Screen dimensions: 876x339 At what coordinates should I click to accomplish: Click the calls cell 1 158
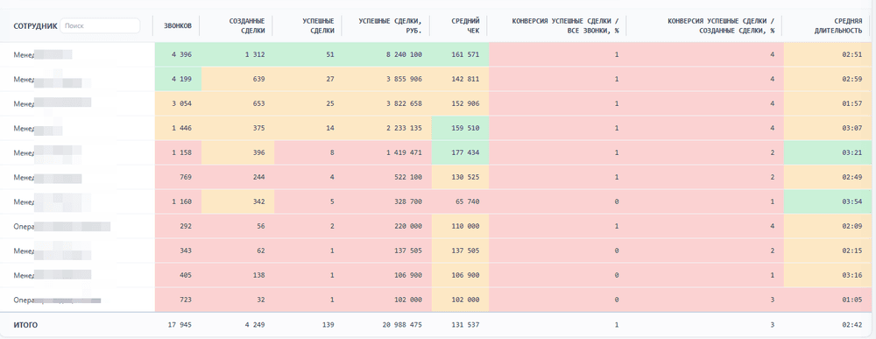click(x=178, y=152)
